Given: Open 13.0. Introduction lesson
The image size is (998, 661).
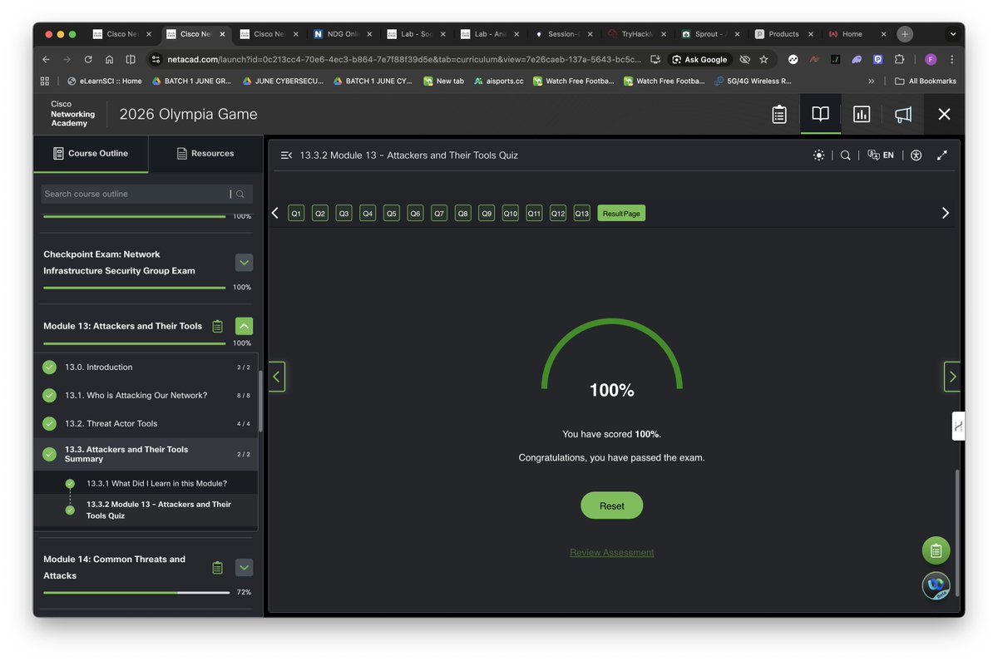Looking at the screenshot, I should pos(146,367).
